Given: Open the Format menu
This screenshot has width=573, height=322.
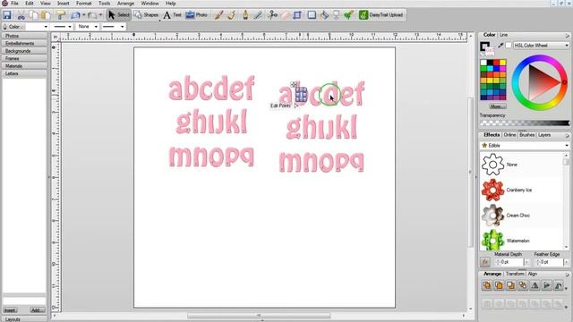Looking at the screenshot, I should click(x=83, y=4).
